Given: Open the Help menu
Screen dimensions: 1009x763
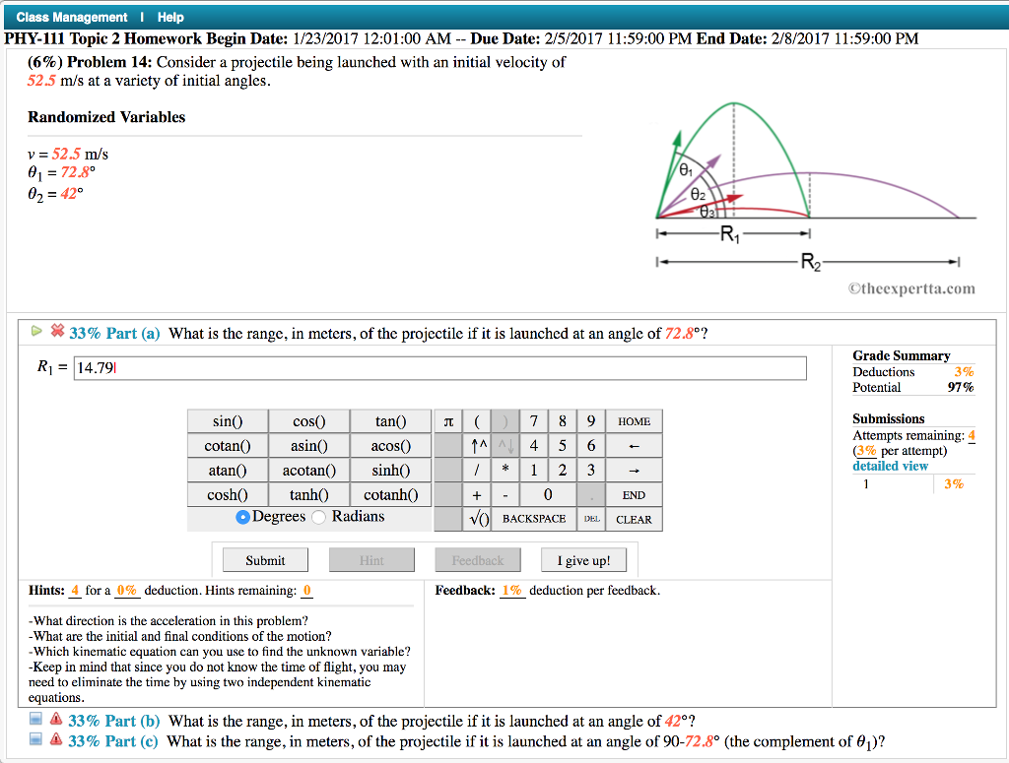Looking at the screenshot, I should (168, 17).
